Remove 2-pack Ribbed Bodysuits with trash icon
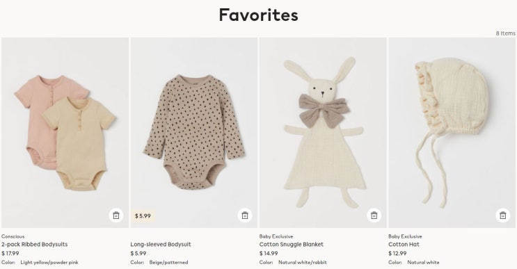This screenshot has height=269, width=517. [116, 215]
